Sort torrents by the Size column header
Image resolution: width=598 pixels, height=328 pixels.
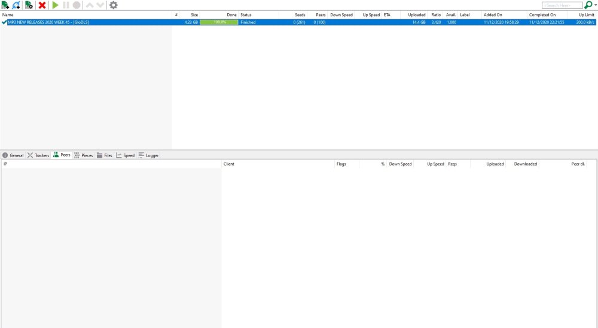click(194, 15)
